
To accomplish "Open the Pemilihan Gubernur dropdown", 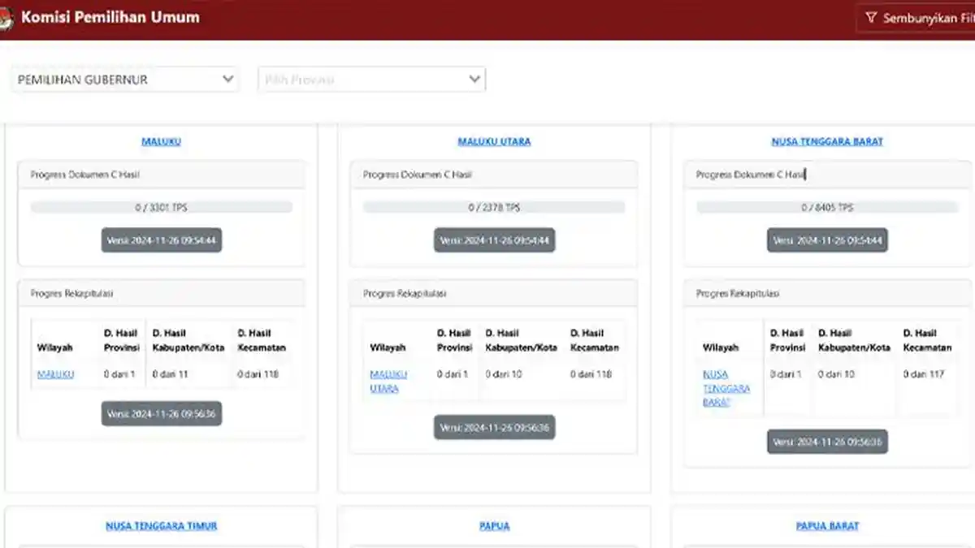I will pyautogui.click(x=126, y=80).
